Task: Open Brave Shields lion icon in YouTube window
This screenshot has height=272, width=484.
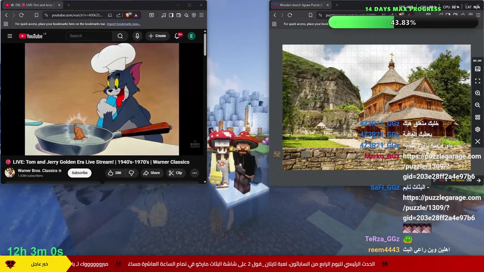Action: tap(128, 15)
